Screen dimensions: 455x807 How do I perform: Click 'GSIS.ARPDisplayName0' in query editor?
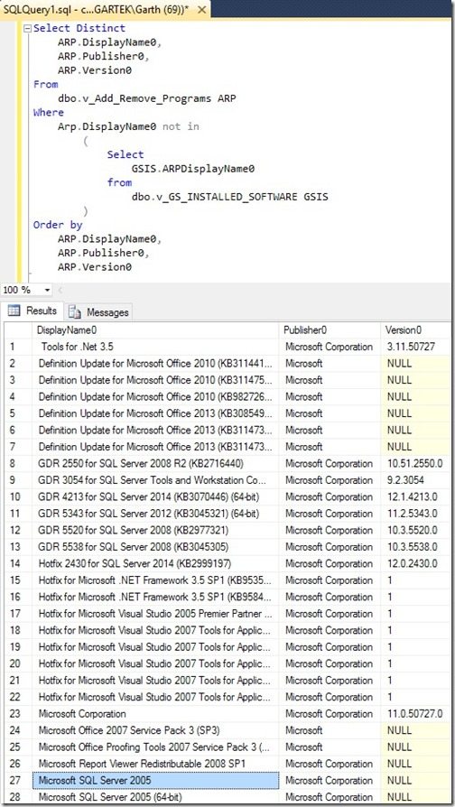193,168
